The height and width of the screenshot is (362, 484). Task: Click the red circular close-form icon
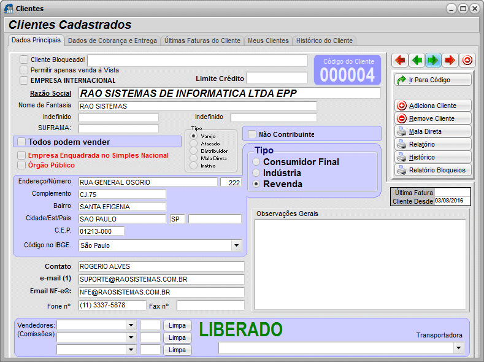point(467,60)
